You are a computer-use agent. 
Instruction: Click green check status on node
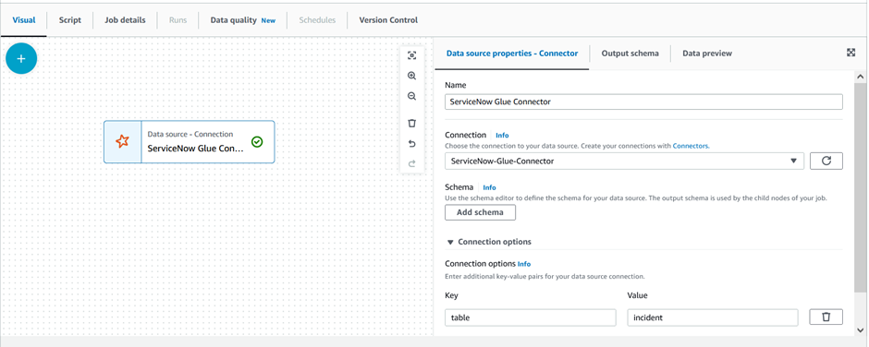coord(257,142)
